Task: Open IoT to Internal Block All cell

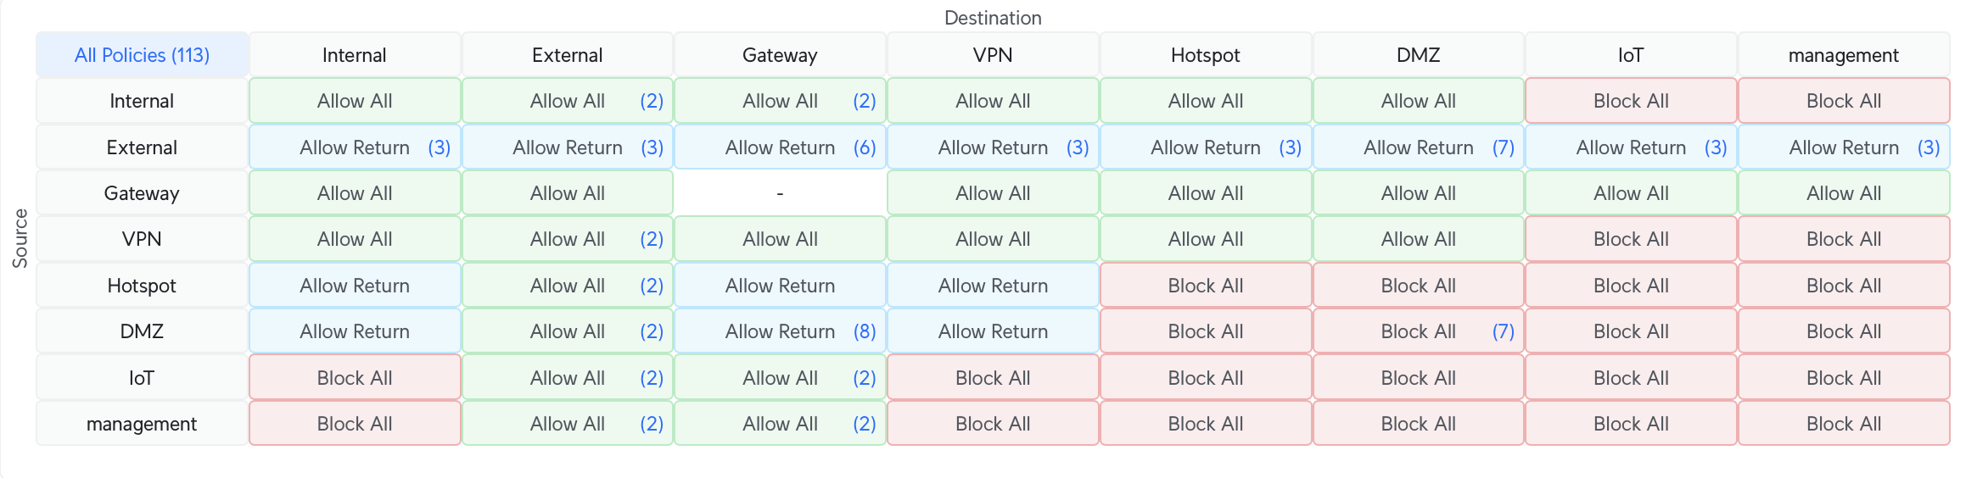Action: coord(355,378)
